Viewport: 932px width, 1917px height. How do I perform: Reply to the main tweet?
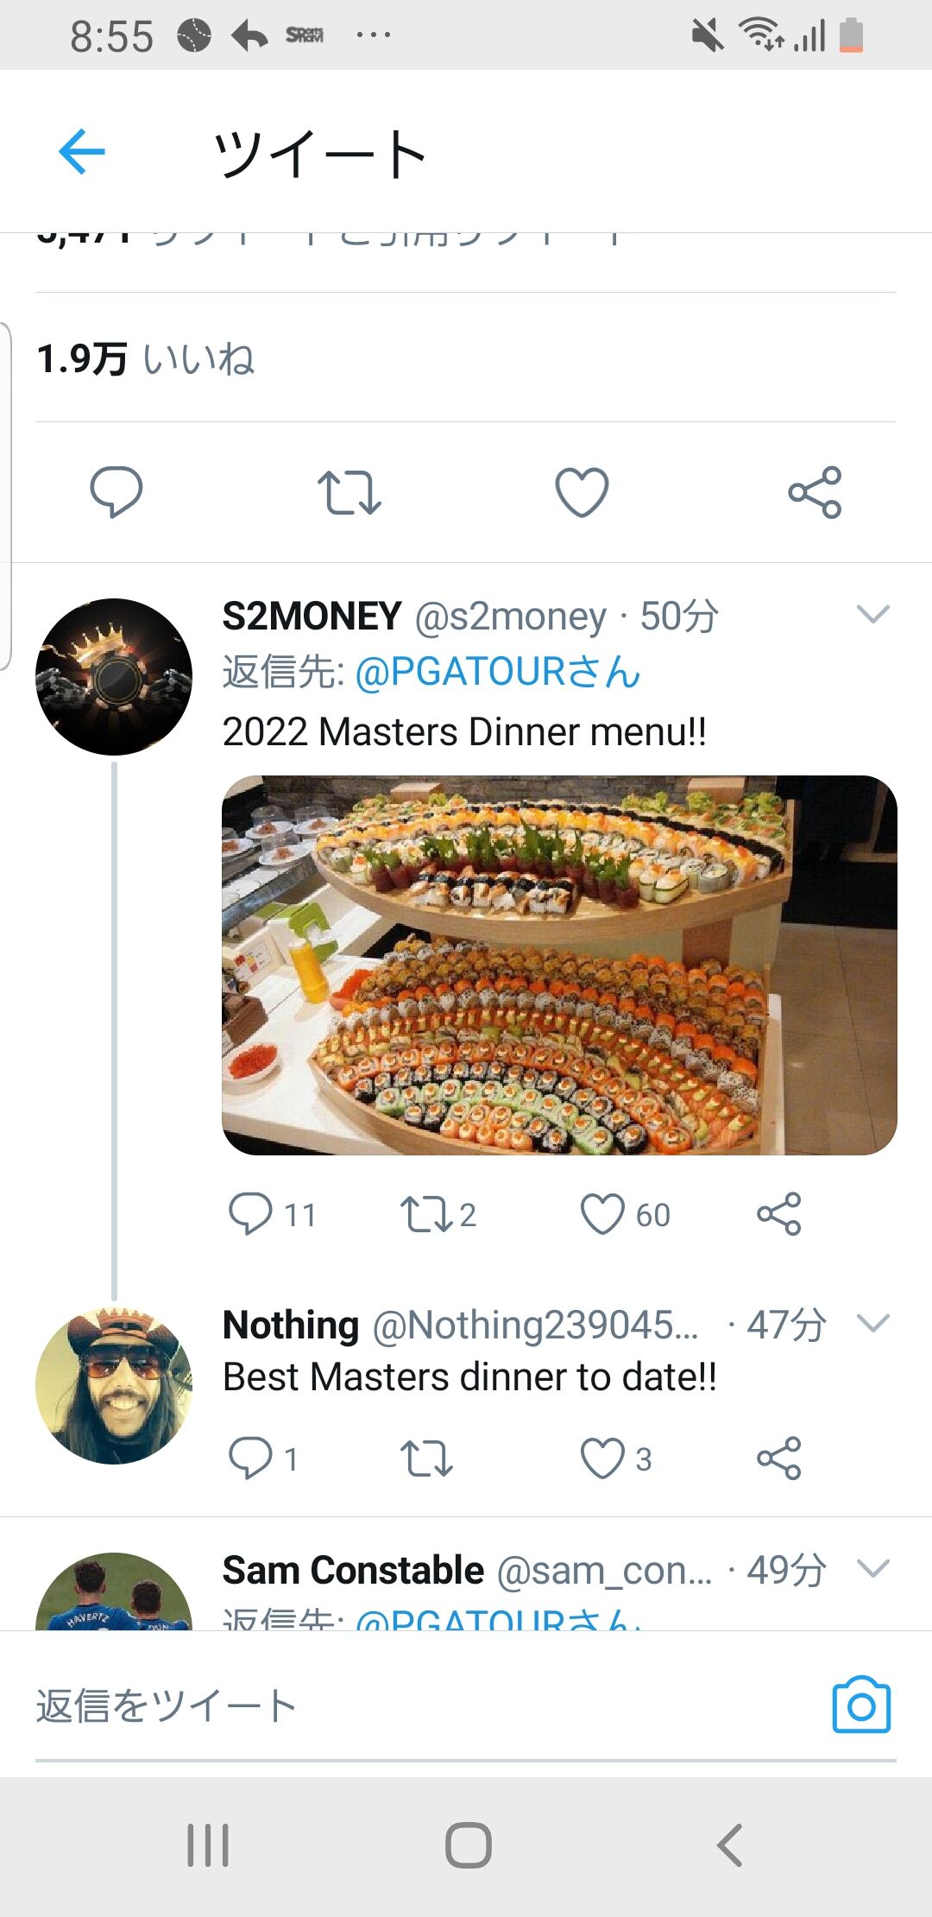pos(116,492)
